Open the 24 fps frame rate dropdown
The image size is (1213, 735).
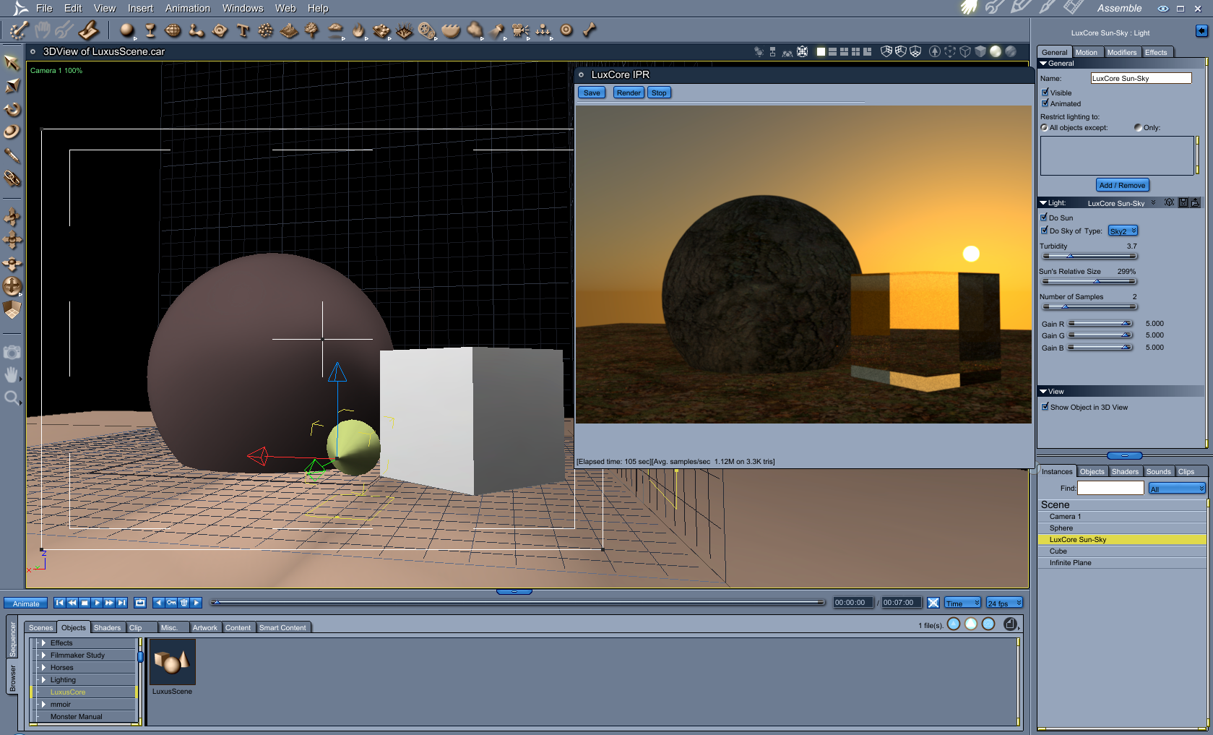coord(1004,603)
